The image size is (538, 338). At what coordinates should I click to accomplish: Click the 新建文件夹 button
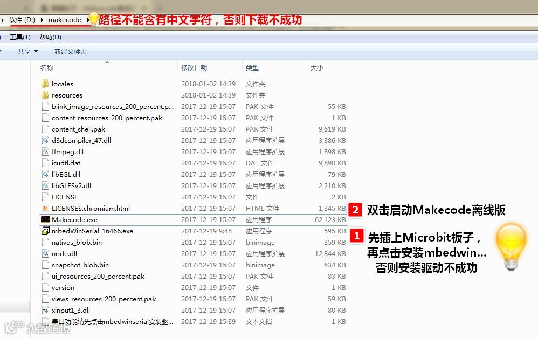click(70, 51)
